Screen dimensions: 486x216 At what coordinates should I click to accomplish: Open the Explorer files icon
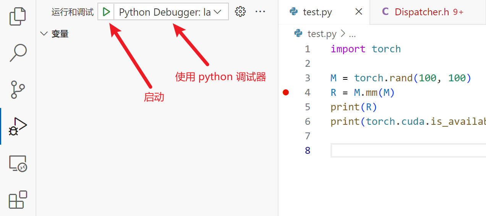click(18, 16)
